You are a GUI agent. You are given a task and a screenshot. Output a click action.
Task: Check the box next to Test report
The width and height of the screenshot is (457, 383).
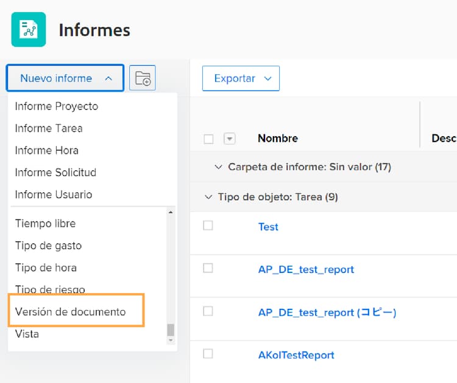point(208,226)
